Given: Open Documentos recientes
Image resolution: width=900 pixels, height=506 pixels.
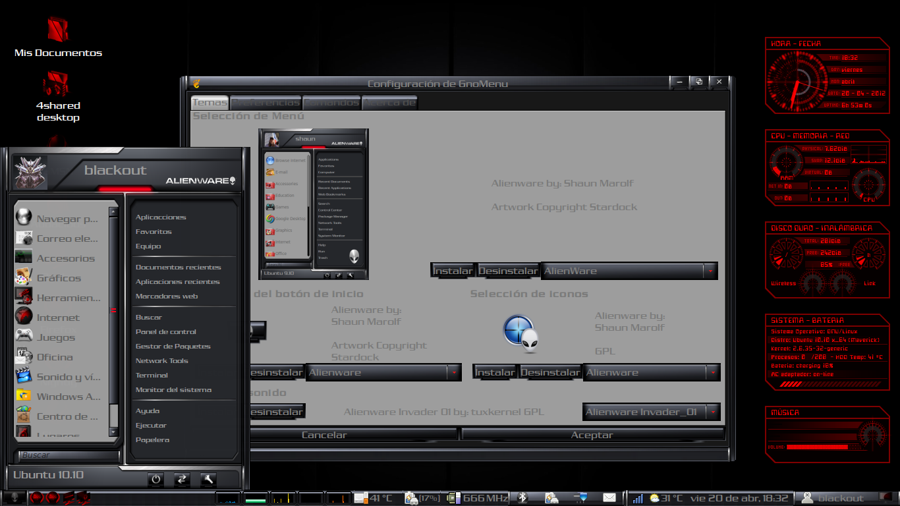Looking at the screenshot, I should [179, 267].
